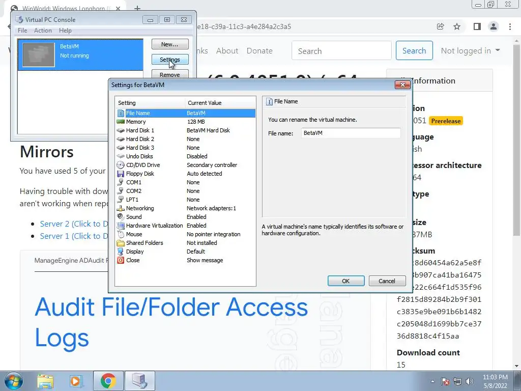This screenshot has height=391, width=521.
Task: Click the CD/DVD Drive disc icon
Action: (x=121, y=165)
